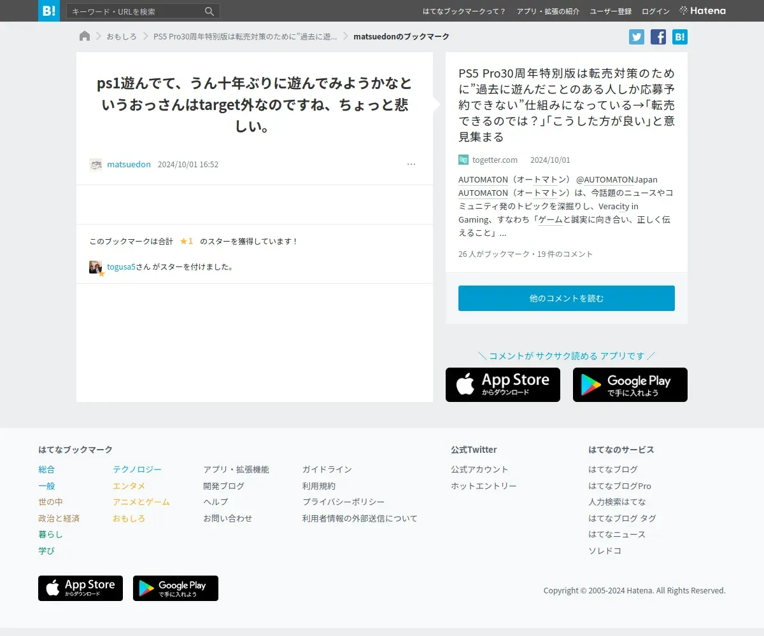The image size is (764, 636).
Task: Open お問い合わせ footer link
Action: pyautogui.click(x=227, y=519)
